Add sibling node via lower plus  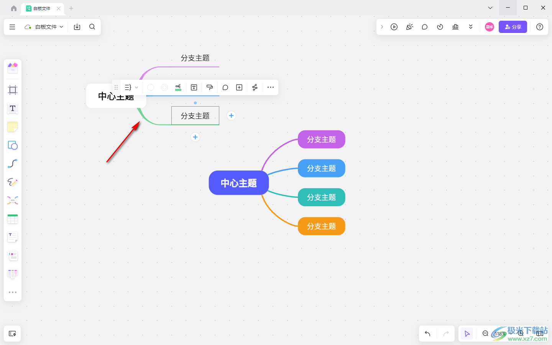pyautogui.click(x=195, y=137)
